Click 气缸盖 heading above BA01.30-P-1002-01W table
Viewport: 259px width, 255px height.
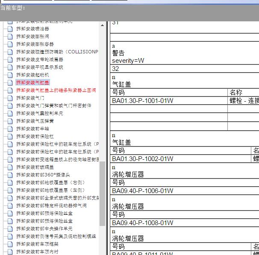tap(121, 143)
